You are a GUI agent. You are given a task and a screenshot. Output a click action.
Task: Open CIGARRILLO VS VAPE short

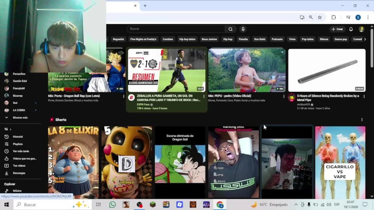click(x=340, y=162)
